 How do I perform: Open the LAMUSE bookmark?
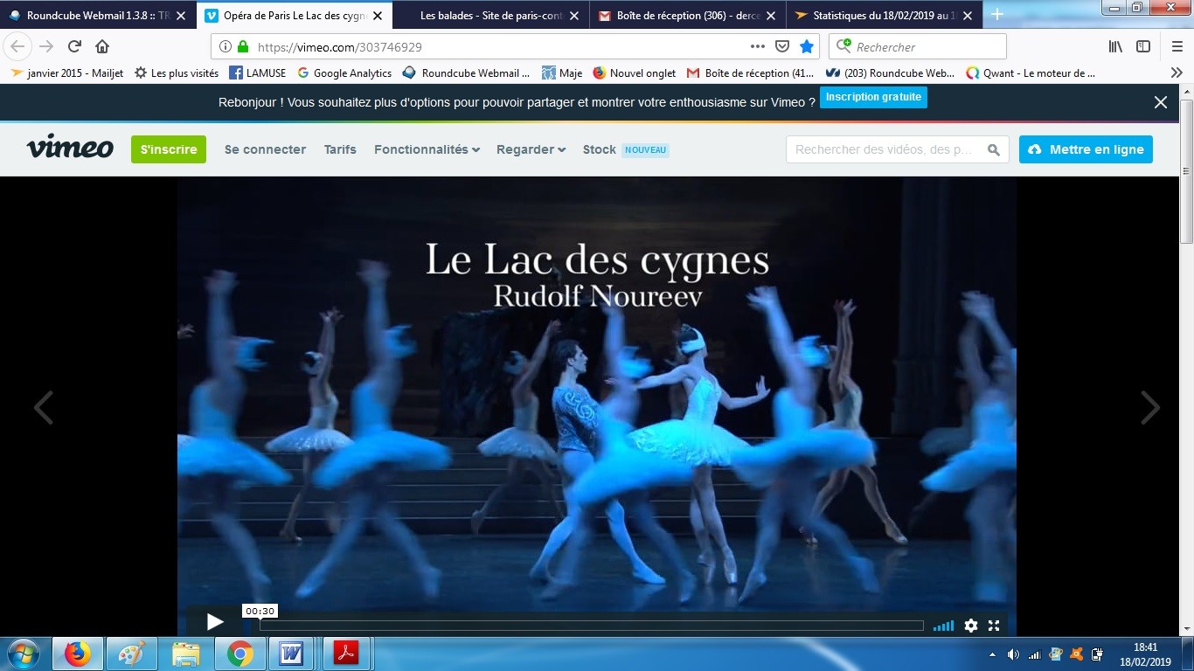click(x=258, y=73)
